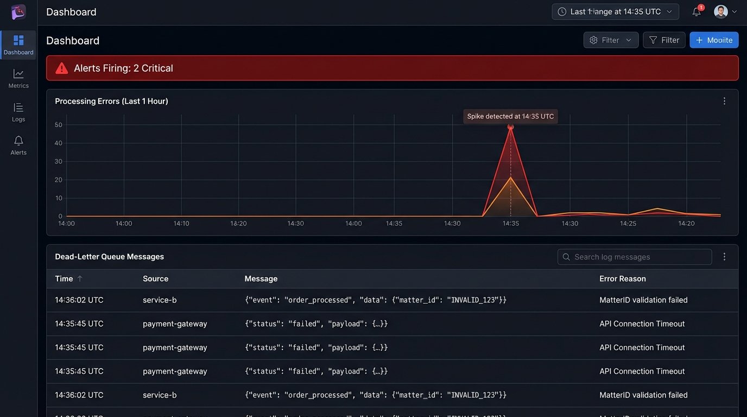Open the funnel Filter dropdown
The height and width of the screenshot is (417, 747).
coord(664,40)
